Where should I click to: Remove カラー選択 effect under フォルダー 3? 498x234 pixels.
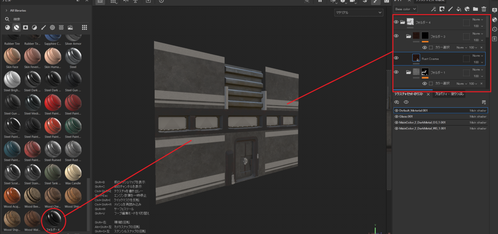pyautogui.click(x=481, y=48)
